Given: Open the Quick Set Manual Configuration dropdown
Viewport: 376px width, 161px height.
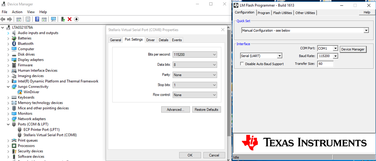Looking at the screenshot, I should click(x=366, y=31).
